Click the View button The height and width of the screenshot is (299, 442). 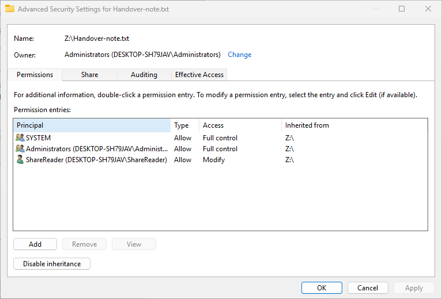coord(134,244)
